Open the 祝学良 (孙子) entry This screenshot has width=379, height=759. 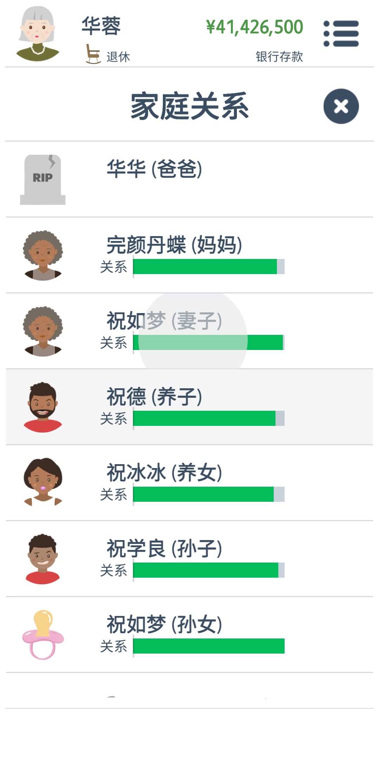pyautogui.click(x=189, y=559)
